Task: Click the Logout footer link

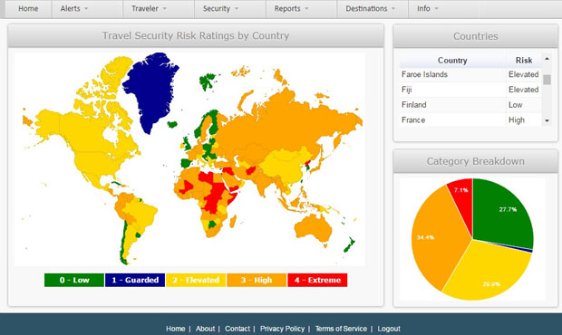Action: (x=389, y=329)
